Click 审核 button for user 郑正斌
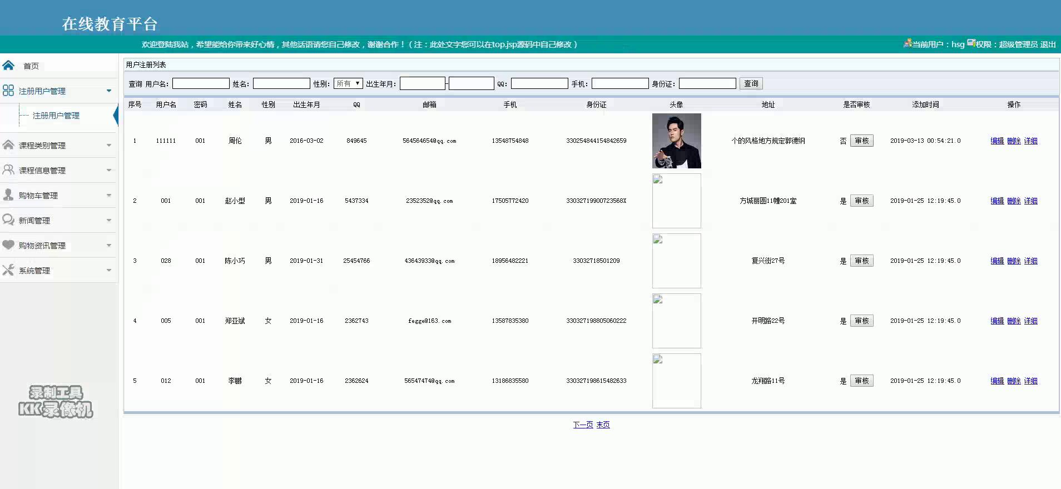Image resolution: width=1061 pixels, height=489 pixels. [x=862, y=321]
